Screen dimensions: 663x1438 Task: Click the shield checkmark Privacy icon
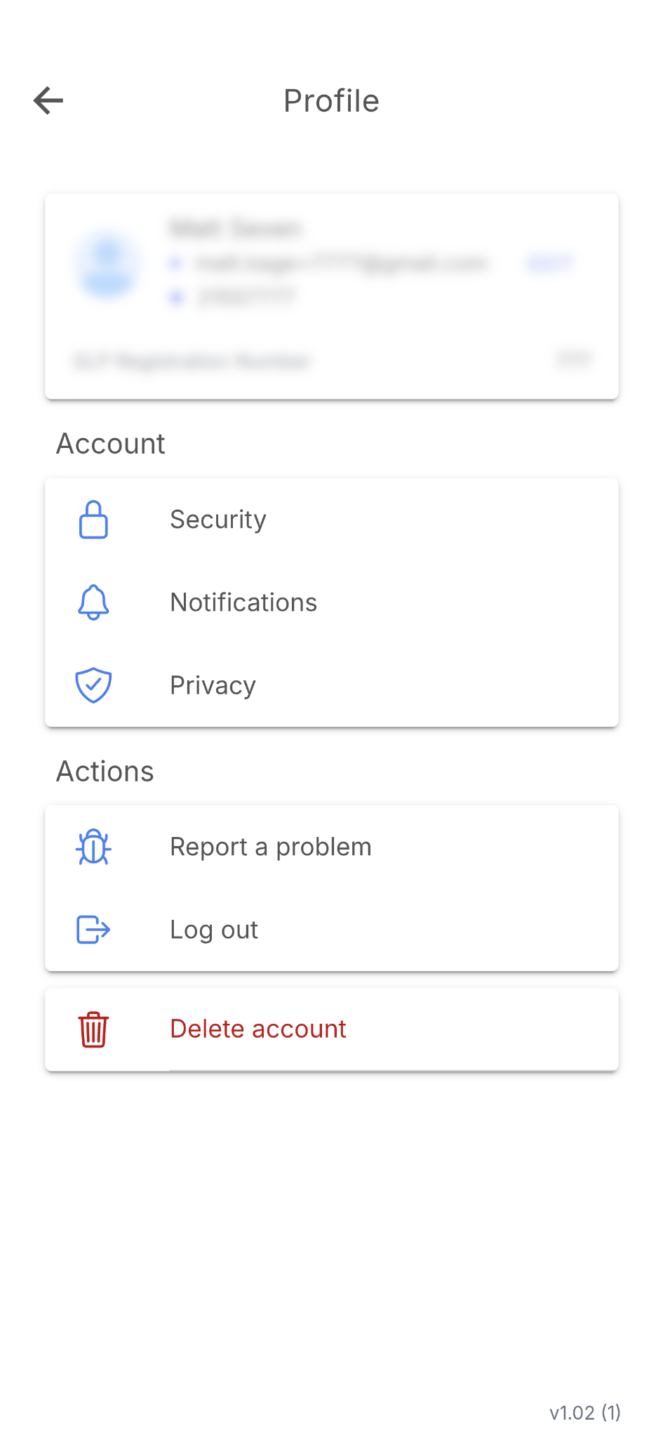[93, 685]
